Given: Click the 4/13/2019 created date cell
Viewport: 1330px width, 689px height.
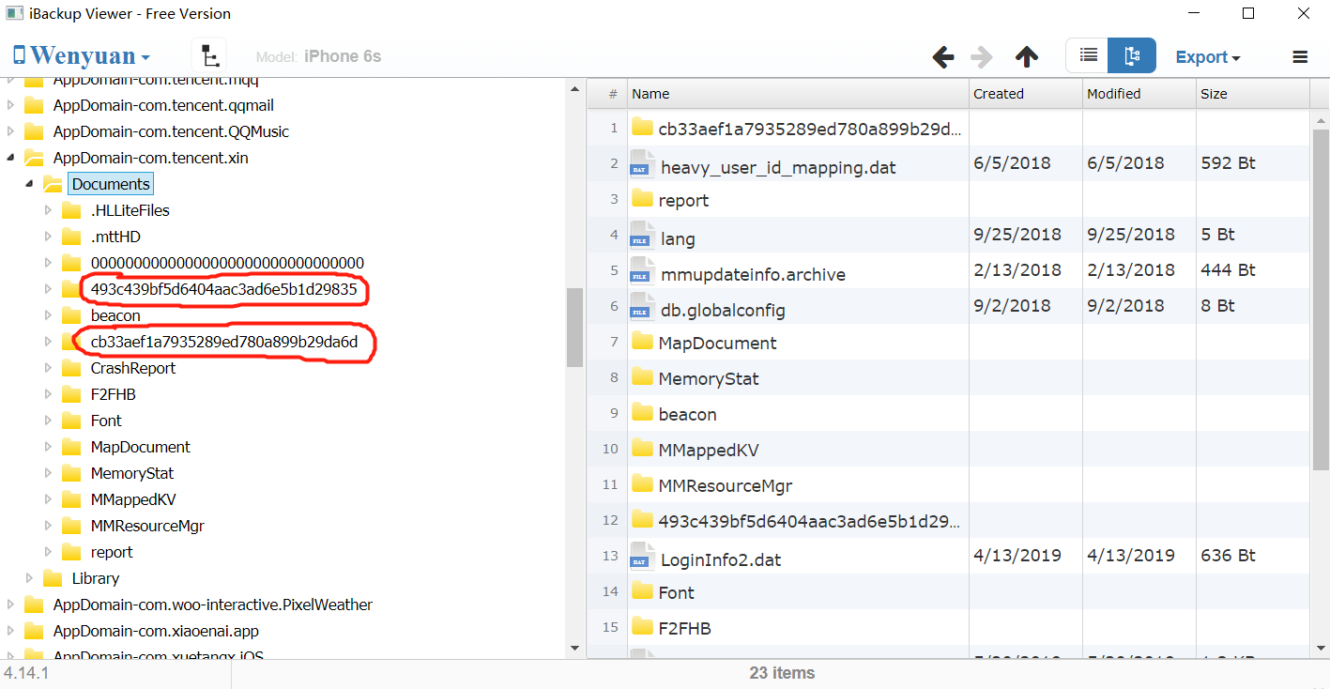Looking at the screenshot, I should [1026, 555].
